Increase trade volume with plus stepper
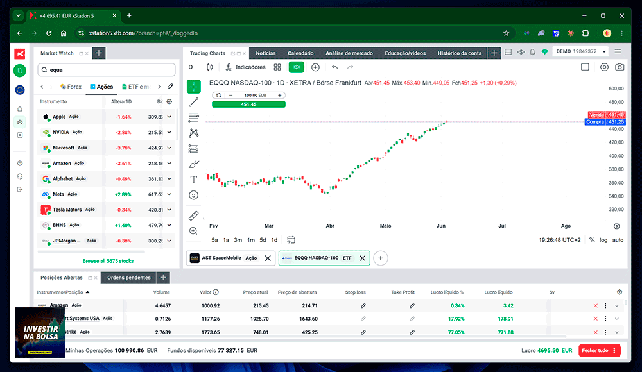642x372 pixels. point(280,96)
